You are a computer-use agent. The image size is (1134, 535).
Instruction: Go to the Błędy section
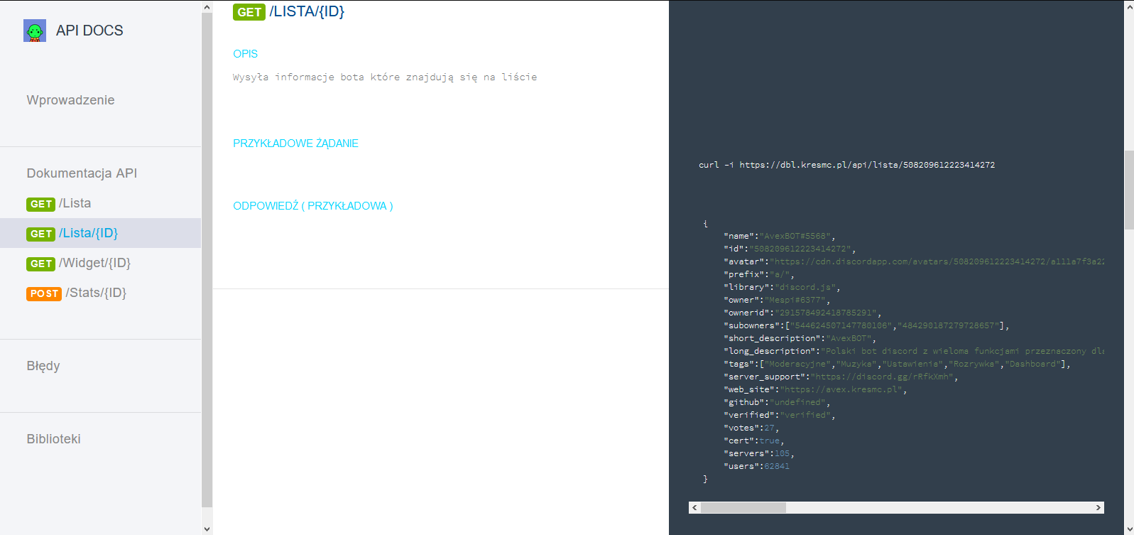43,366
